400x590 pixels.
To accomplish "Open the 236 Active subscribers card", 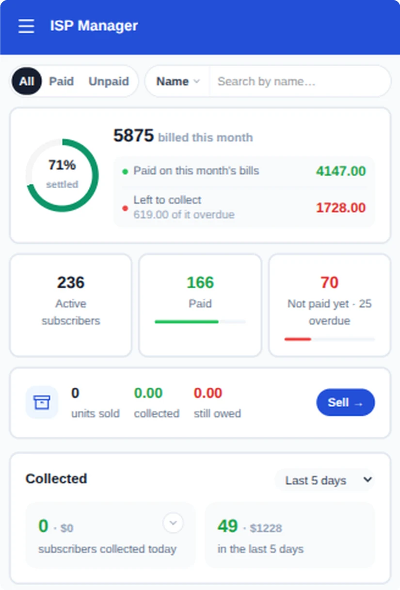I will pyautogui.click(x=71, y=305).
